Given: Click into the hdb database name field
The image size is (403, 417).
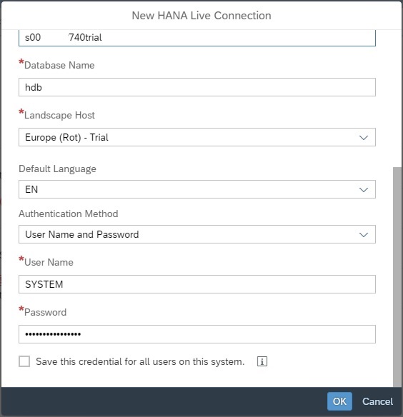Looking at the screenshot, I should click(197, 87).
